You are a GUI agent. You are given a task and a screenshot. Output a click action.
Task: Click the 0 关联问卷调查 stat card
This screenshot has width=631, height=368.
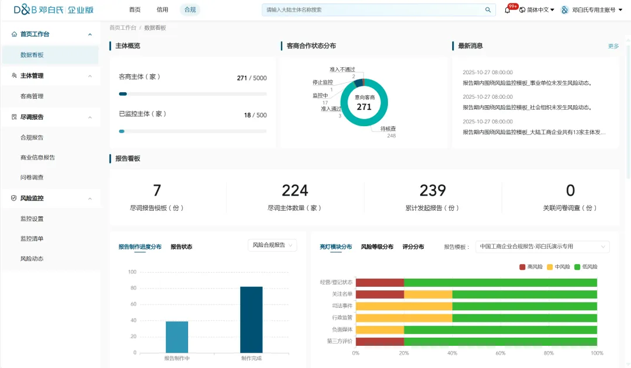coord(570,197)
